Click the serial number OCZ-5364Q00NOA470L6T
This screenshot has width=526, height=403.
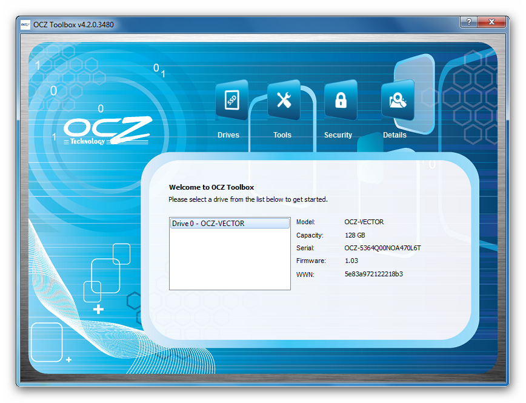382,248
